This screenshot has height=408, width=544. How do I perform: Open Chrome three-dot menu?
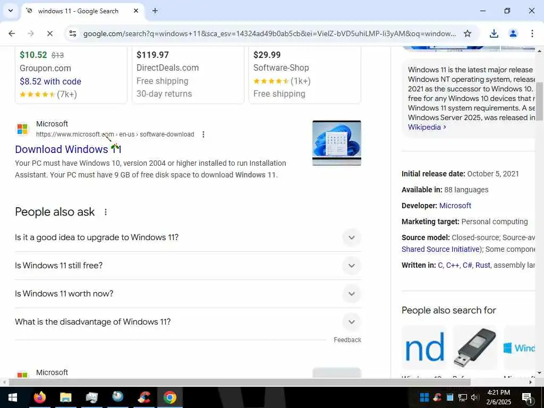pyautogui.click(x=532, y=33)
